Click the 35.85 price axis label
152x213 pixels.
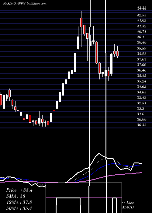pos(142,76)
